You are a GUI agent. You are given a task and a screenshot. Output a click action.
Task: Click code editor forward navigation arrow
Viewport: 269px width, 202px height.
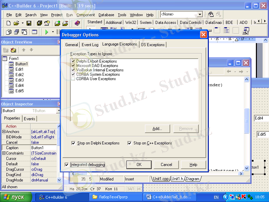click(x=241, y=71)
